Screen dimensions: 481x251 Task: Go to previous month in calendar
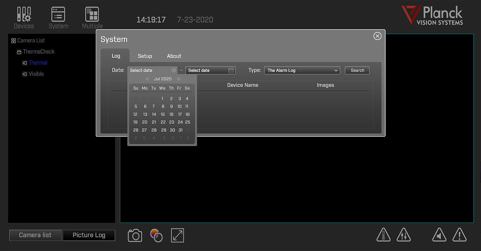point(148,79)
